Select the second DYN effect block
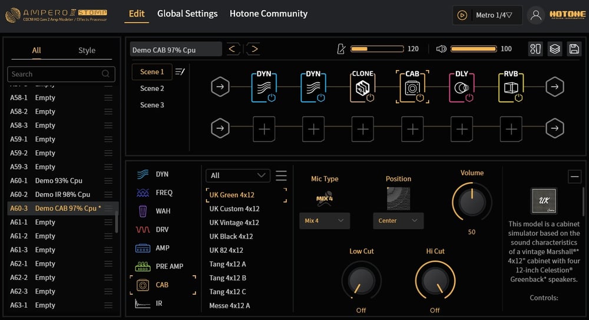The width and height of the screenshot is (589, 320). [313, 87]
